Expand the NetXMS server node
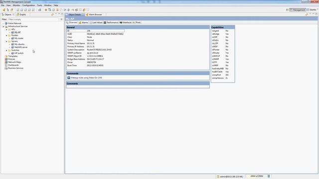Image resolution: width=319 pixels, height=179 pixels. click(x=9, y=47)
